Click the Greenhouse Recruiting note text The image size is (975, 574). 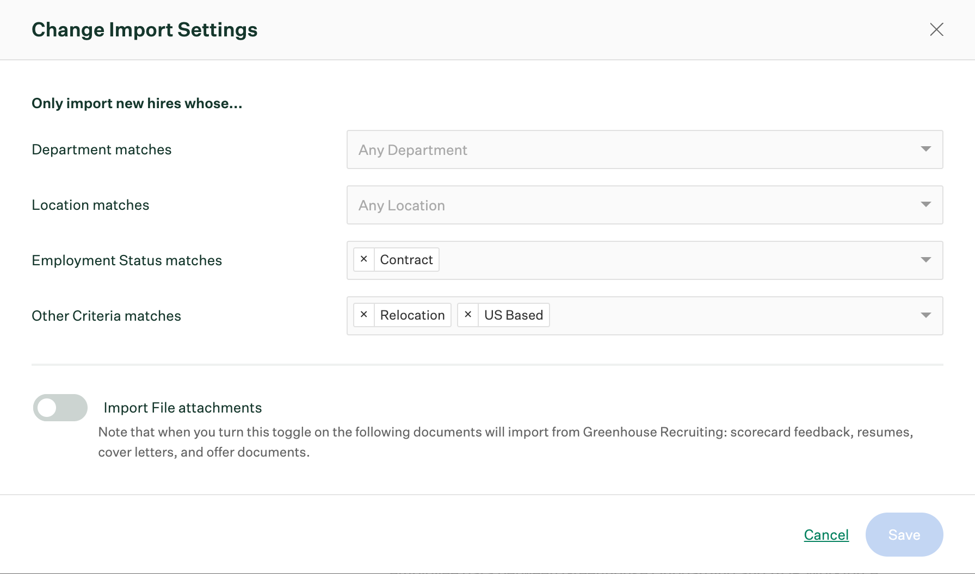(x=505, y=442)
